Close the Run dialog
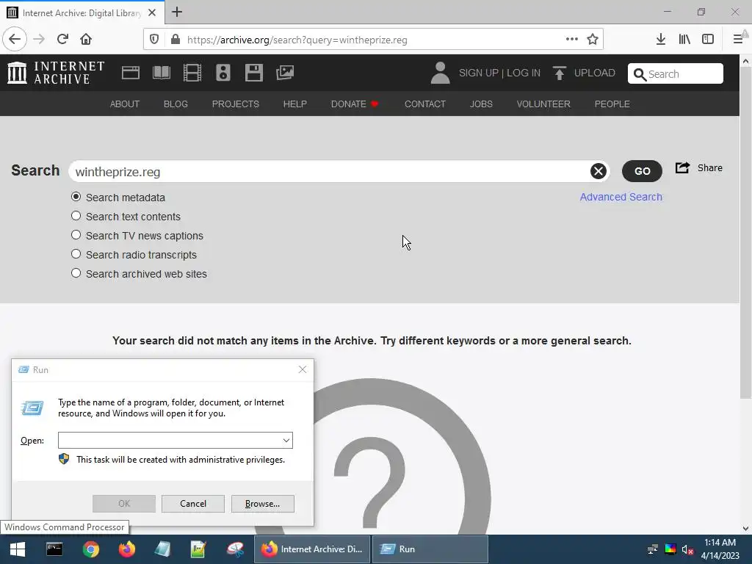 302,369
